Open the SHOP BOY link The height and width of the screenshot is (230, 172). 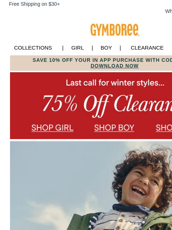pos(114,128)
